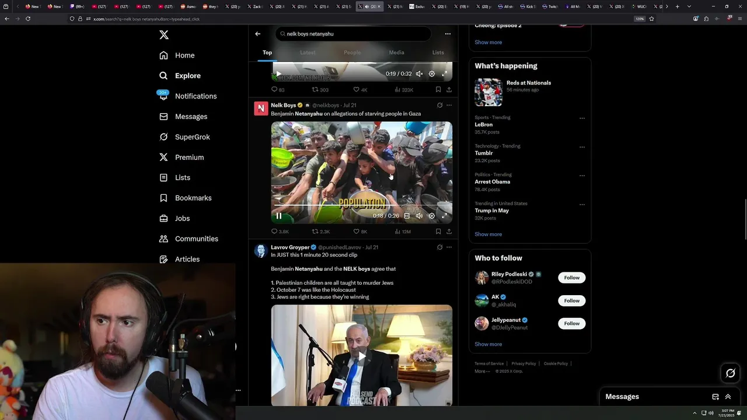Viewport: 747px width, 420px height.
Task: Open Lavrov Groyper profile name
Action: tap(290, 247)
